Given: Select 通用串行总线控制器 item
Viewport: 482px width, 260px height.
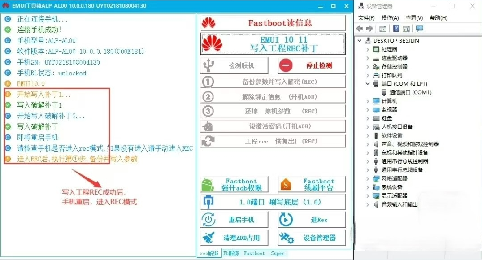Looking at the screenshot, I should pos(404,161).
